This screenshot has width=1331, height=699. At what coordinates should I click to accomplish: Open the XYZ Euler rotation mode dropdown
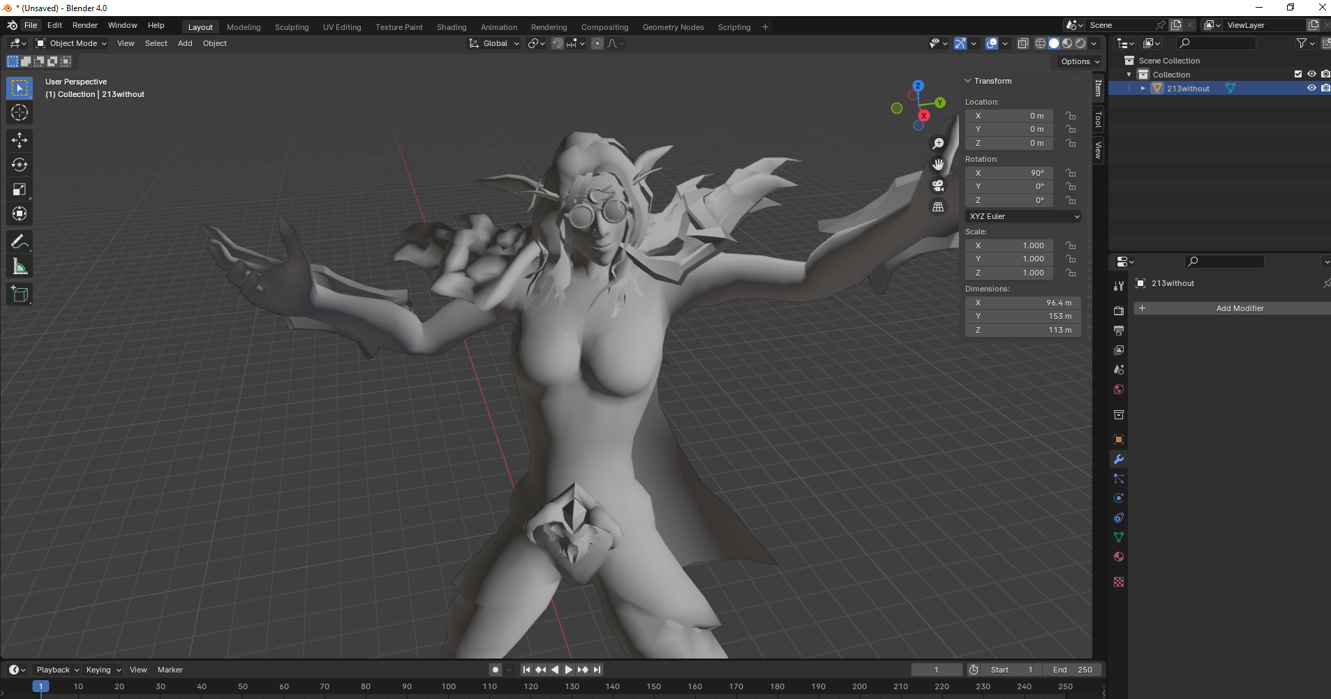tap(1023, 216)
